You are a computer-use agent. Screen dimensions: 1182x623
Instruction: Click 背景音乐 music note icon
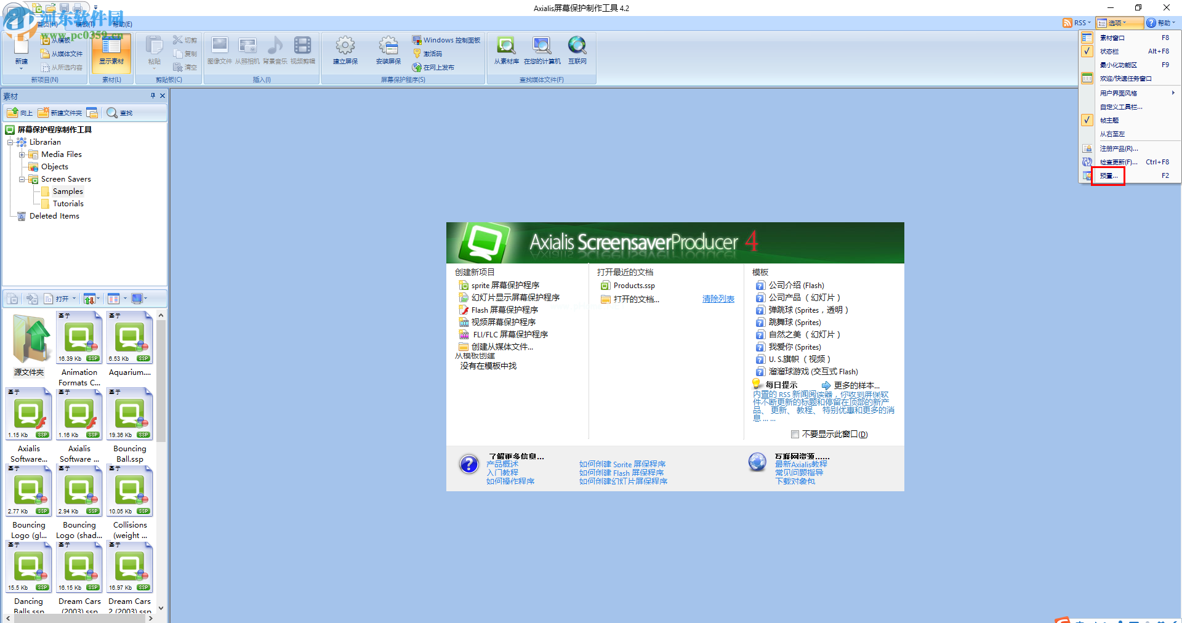coord(275,46)
